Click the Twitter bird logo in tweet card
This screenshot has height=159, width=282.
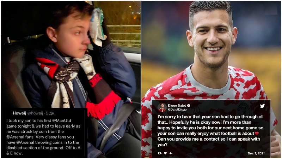(x=262, y=106)
